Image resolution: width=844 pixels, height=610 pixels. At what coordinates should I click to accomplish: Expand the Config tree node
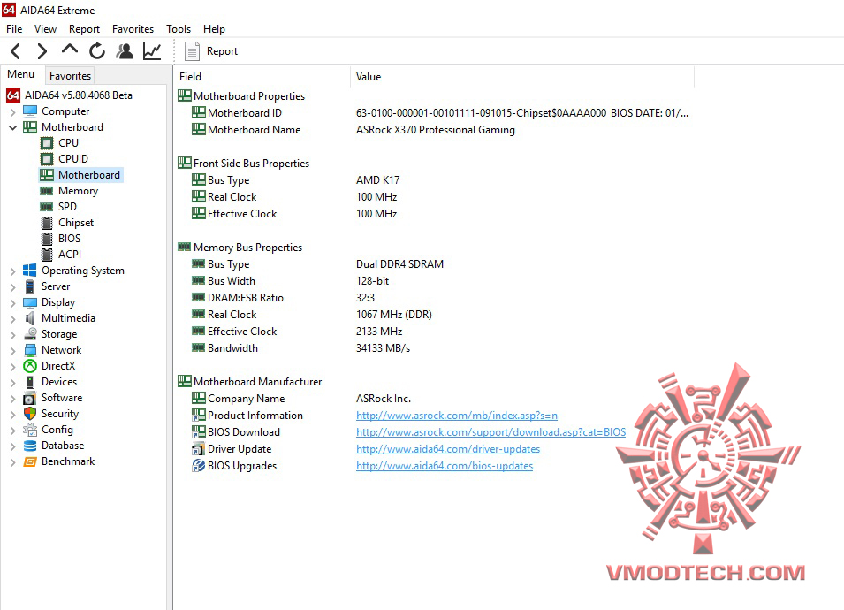(x=13, y=431)
